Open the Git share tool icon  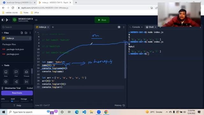[16, 82]
